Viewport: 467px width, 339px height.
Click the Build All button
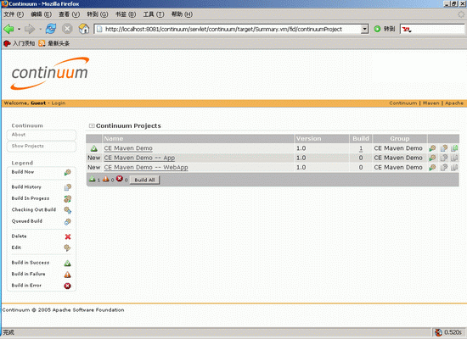point(144,180)
